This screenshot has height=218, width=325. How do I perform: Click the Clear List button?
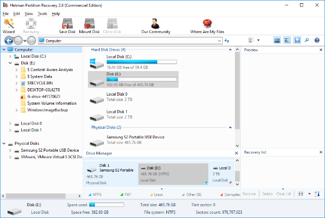tap(283, 194)
